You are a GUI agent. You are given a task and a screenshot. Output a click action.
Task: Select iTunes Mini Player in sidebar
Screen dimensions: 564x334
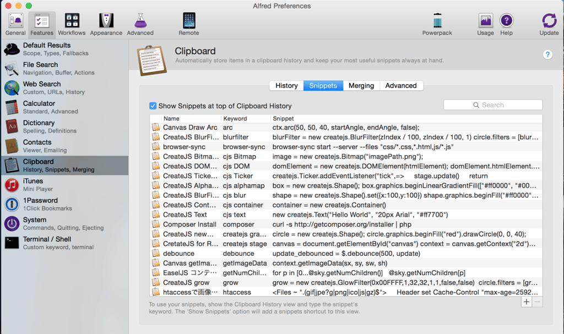pyautogui.click(x=64, y=185)
